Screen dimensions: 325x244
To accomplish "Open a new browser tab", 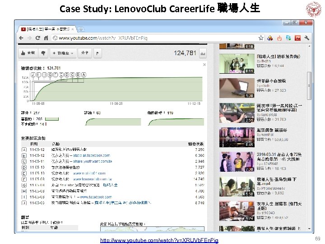I will pyautogui.click(x=81, y=29).
